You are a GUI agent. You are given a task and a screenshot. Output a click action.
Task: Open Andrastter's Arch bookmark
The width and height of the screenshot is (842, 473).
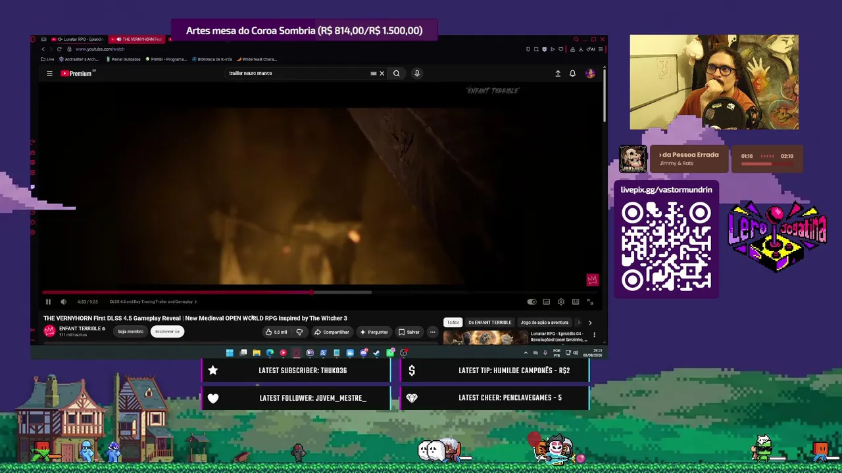pyautogui.click(x=78, y=59)
